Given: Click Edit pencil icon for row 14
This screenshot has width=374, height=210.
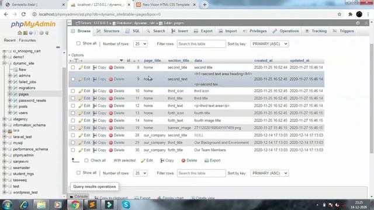Looking at the screenshot, I should tap(81, 121).
